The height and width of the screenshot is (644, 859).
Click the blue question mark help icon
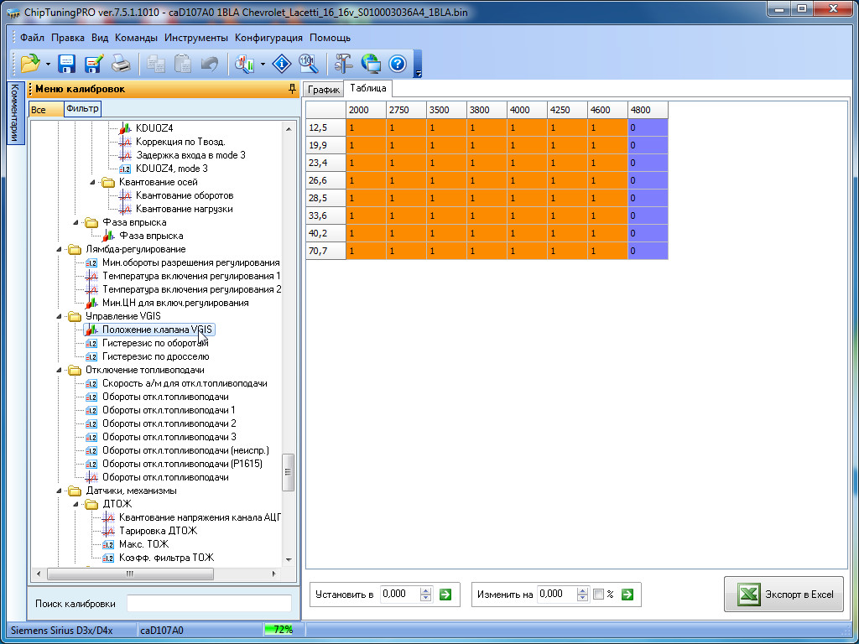pyautogui.click(x=398, y=64)
